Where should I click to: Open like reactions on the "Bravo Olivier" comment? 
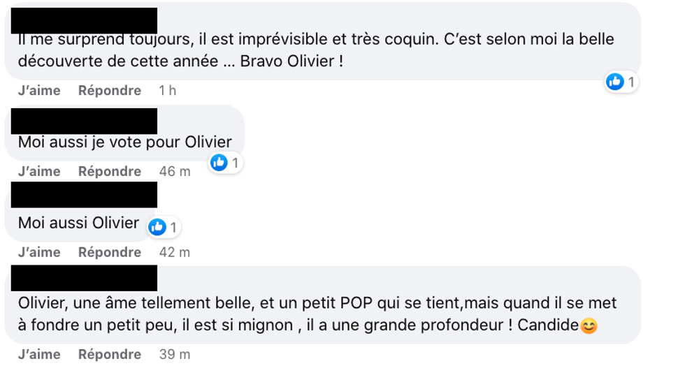click(621, 82)
